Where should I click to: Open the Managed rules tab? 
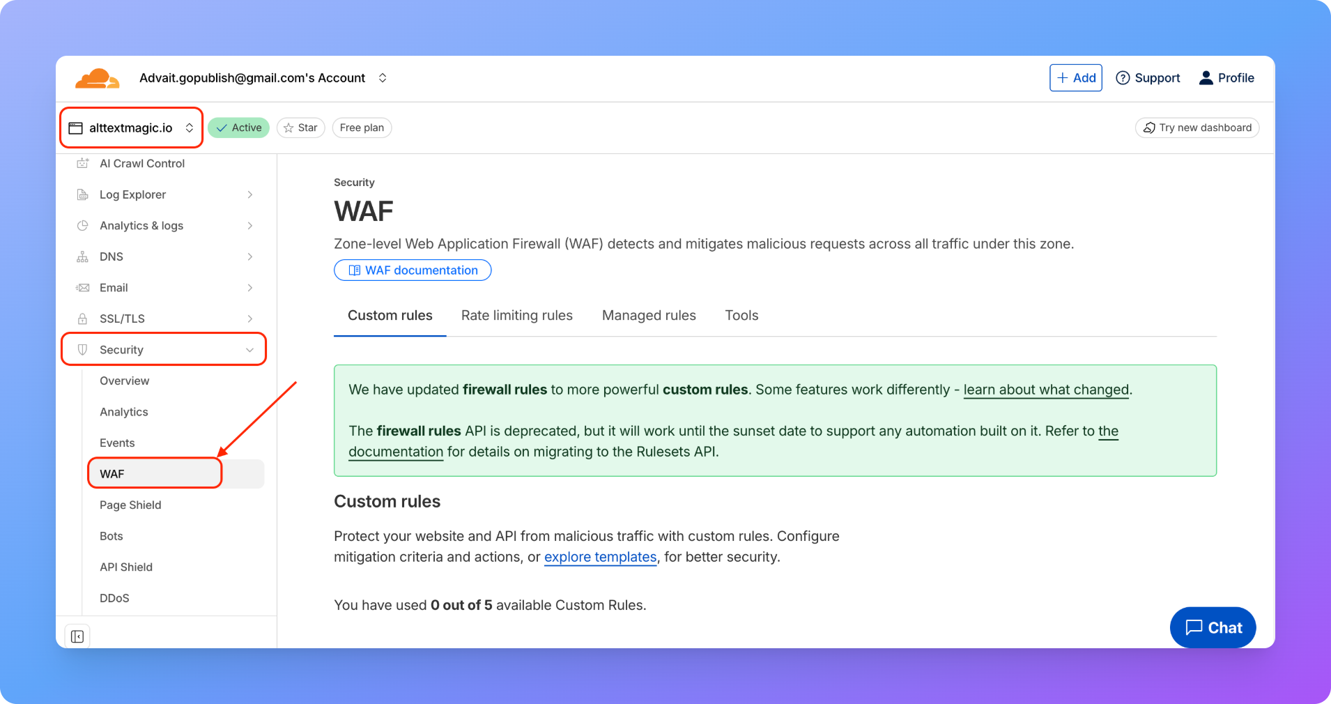pyautogui.click(x=648, y=316)
